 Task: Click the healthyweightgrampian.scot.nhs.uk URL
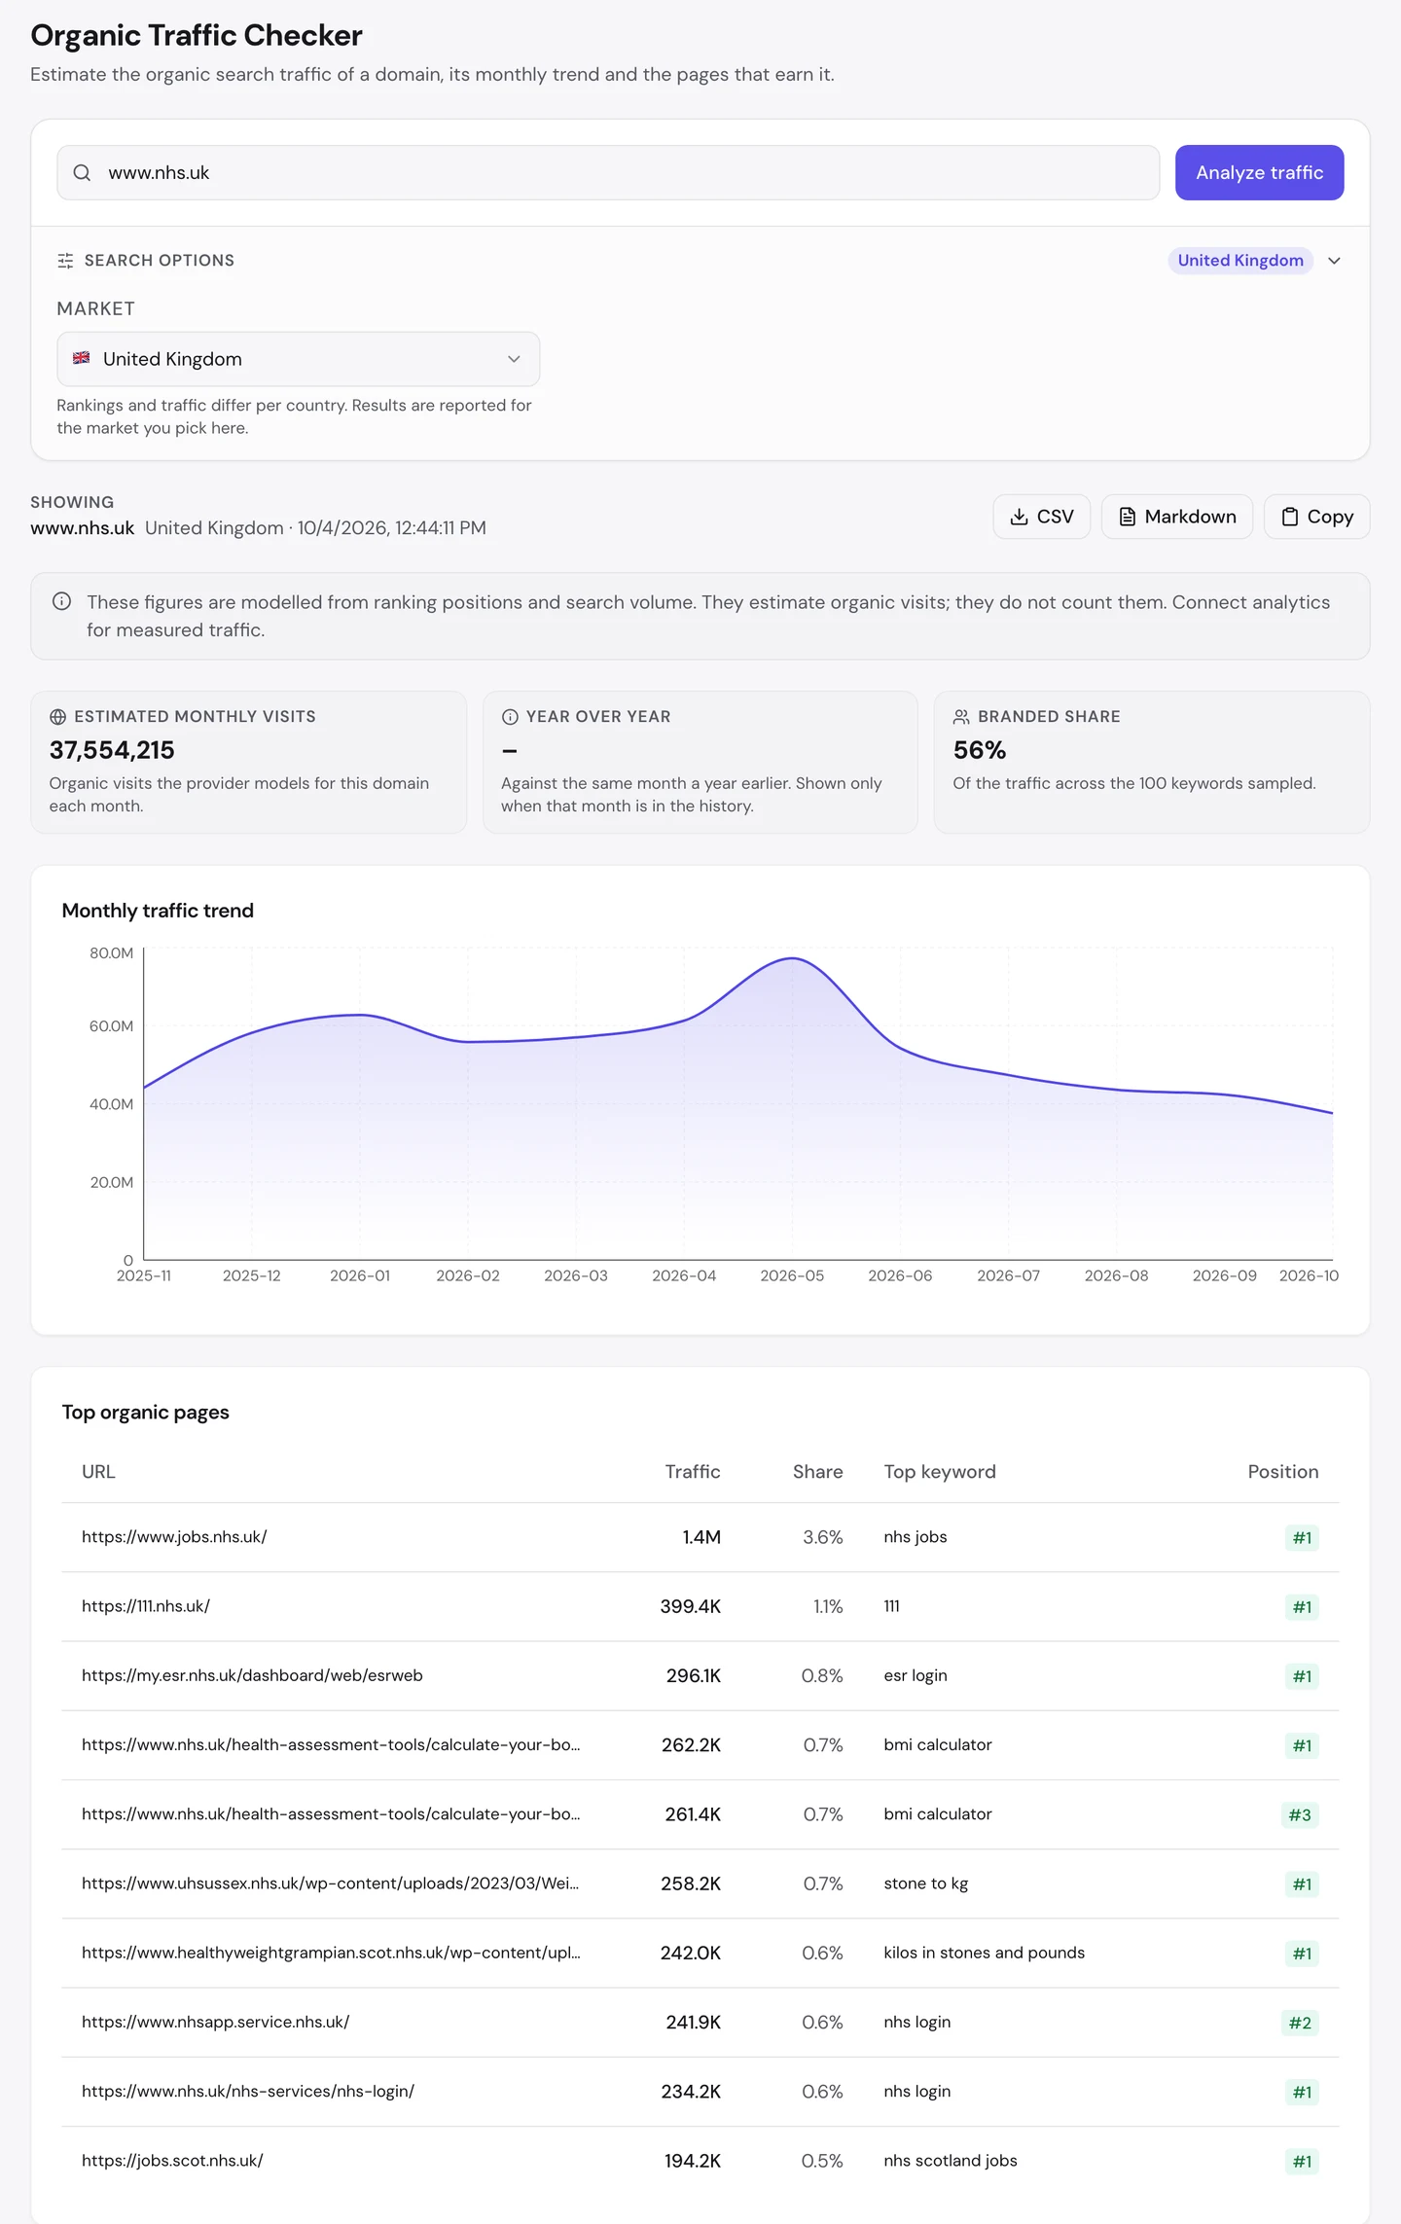331,1953
